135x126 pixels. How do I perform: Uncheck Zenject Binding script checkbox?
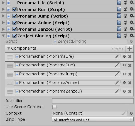[14, 36]
